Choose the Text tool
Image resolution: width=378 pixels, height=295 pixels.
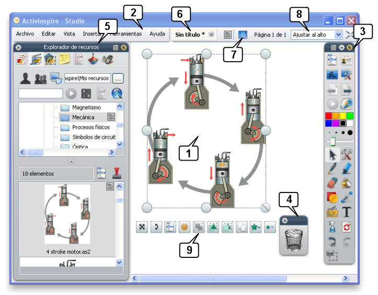347,212
